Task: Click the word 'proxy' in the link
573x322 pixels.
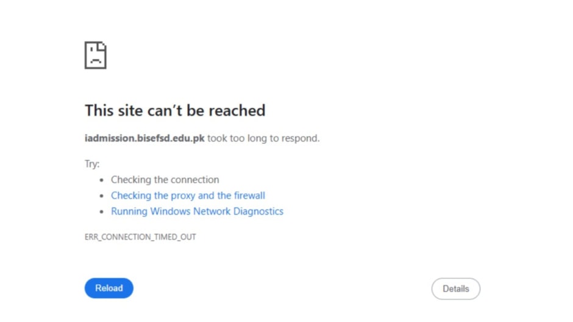Action: [183, 195]
